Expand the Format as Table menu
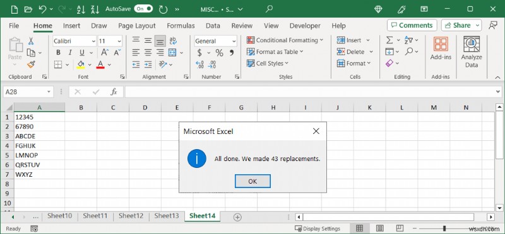505x234 pixels. coord(275,52)
